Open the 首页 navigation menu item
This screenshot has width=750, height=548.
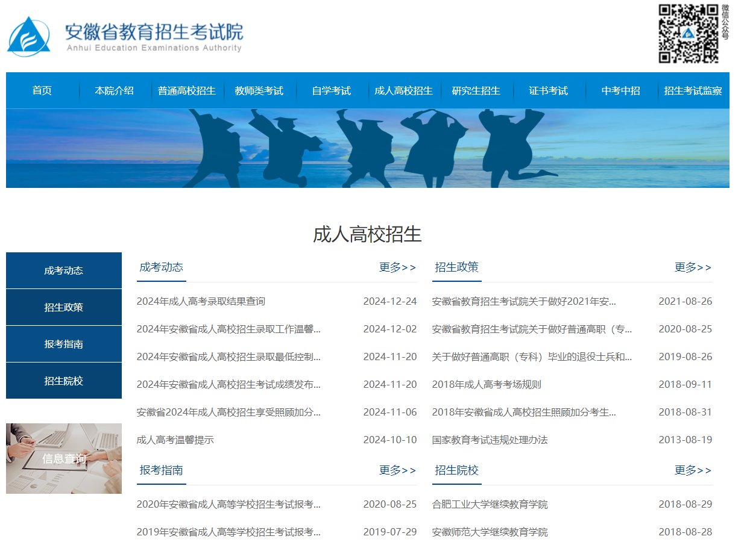click(42, 90)
